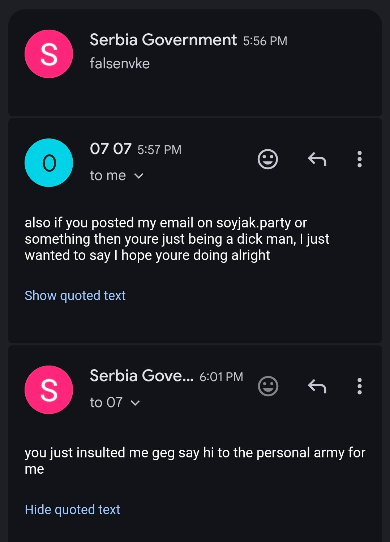This screenshot has width=390, height=542.
Task: Hide quoted text in the last email
Action: 72,510
